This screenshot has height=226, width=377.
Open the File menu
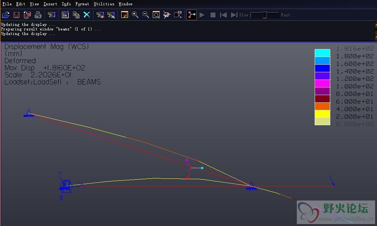7,4
